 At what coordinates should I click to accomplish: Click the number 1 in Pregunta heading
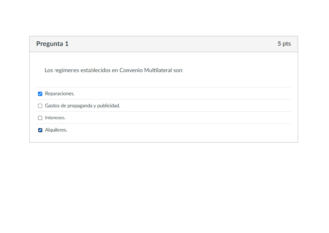pos(67,44)
